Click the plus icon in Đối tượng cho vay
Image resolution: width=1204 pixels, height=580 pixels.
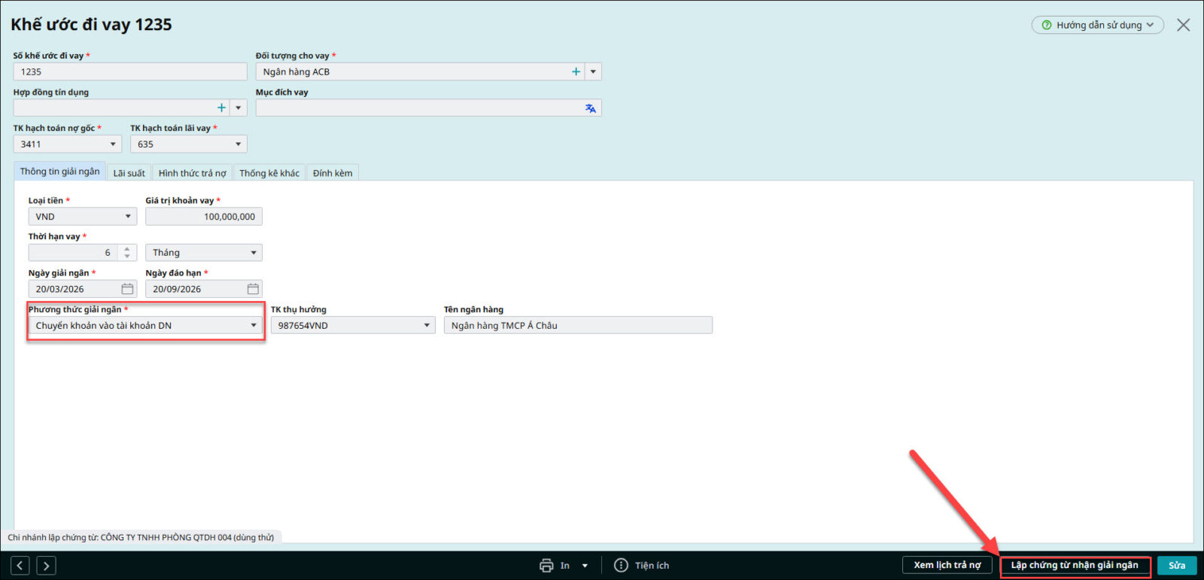coord(576,71)
